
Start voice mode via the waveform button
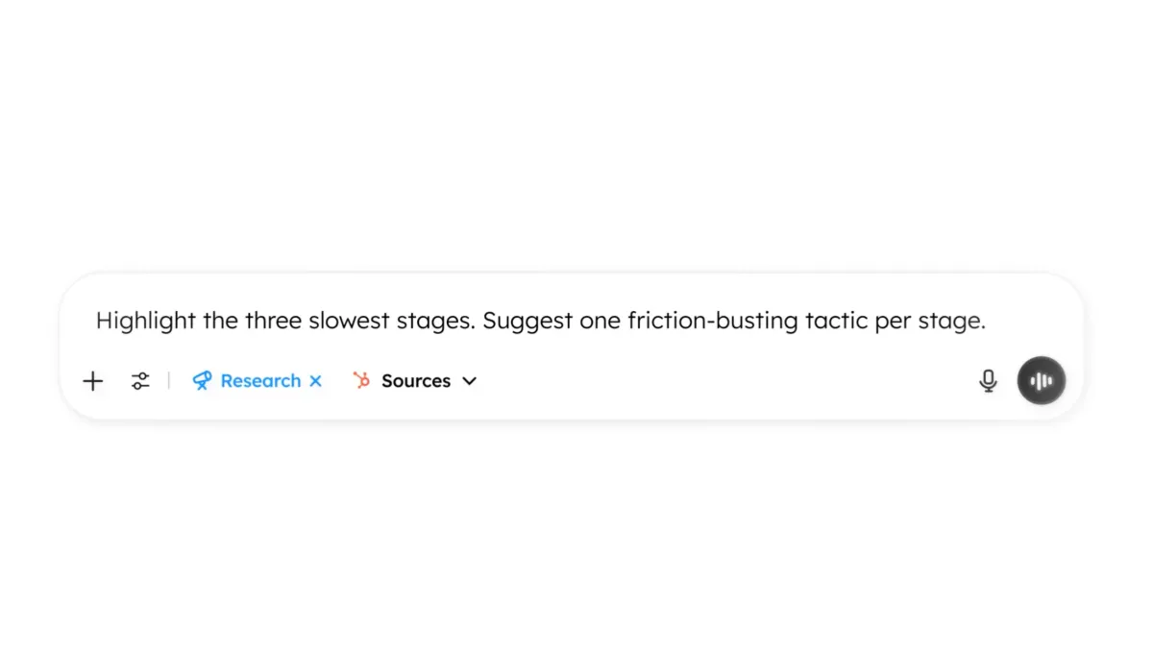1042,380
